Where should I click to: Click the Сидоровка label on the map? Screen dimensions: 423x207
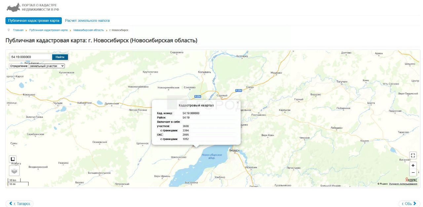pos(177,52)
